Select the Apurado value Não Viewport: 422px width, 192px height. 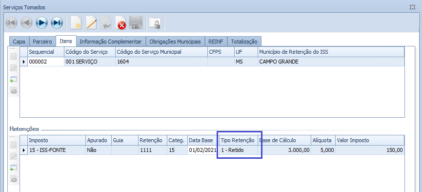point(98,150)
